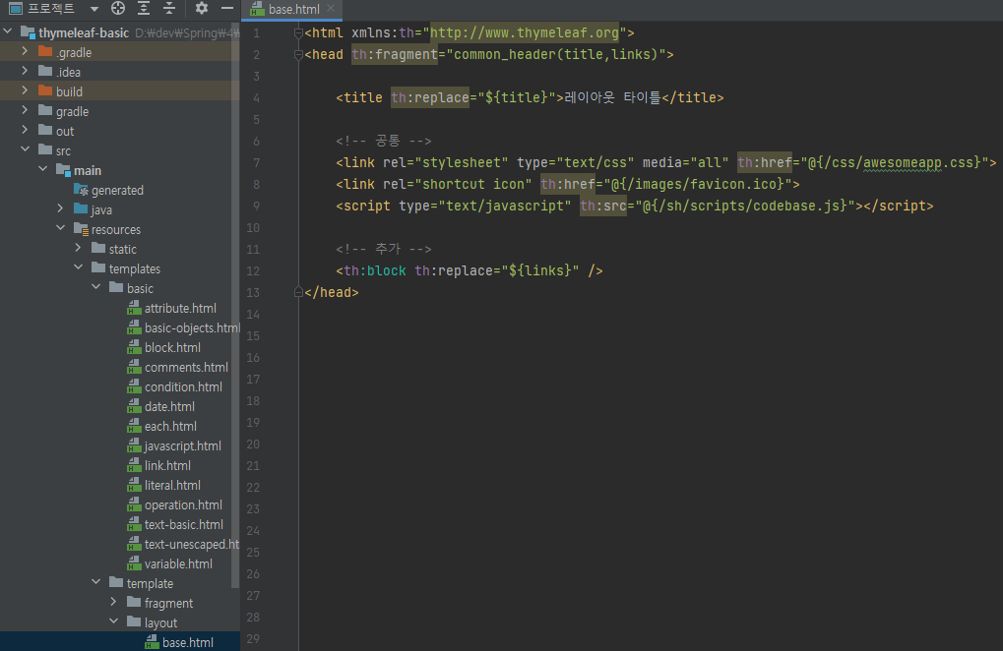Open the project view dropdown arrow
Image resolution: width=1003 pixels, height=651 pixels.
click(x=94, y=9)
